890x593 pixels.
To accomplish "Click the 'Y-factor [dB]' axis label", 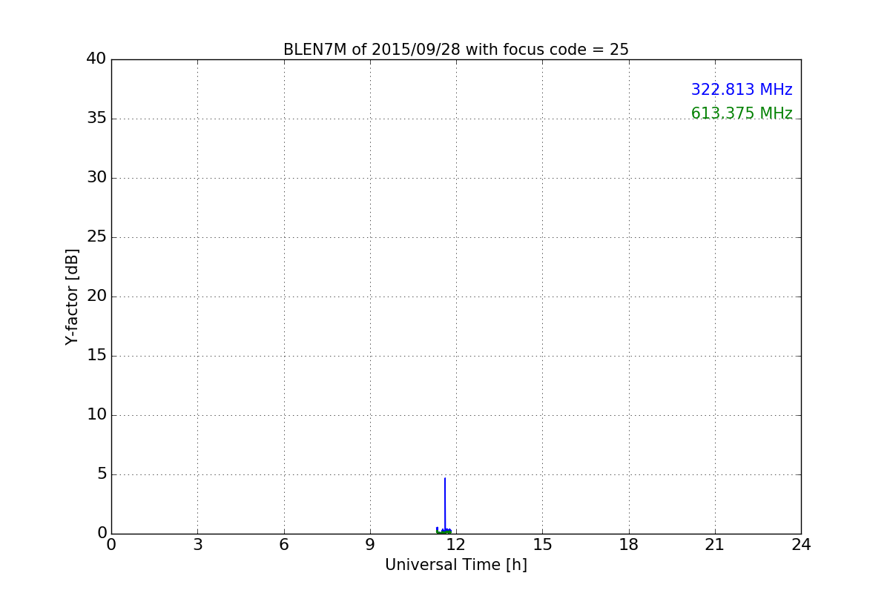I will 72,296.
